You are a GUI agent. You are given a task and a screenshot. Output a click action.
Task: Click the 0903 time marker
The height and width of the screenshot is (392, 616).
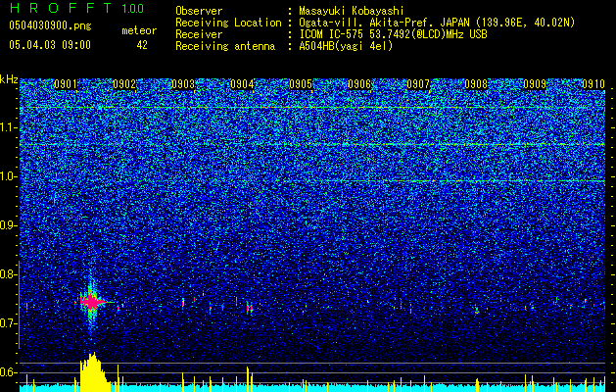pyautogui.click(x=183, y=84)
